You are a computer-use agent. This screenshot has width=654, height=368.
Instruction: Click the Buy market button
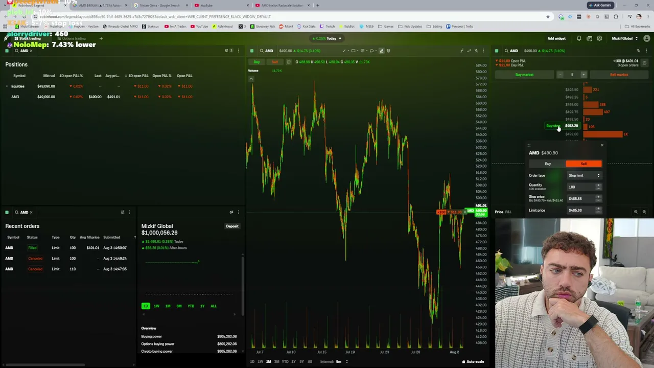(x=524, y=75)
